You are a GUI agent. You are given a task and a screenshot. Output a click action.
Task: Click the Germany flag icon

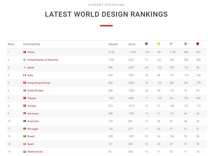(x=25, y=114)
